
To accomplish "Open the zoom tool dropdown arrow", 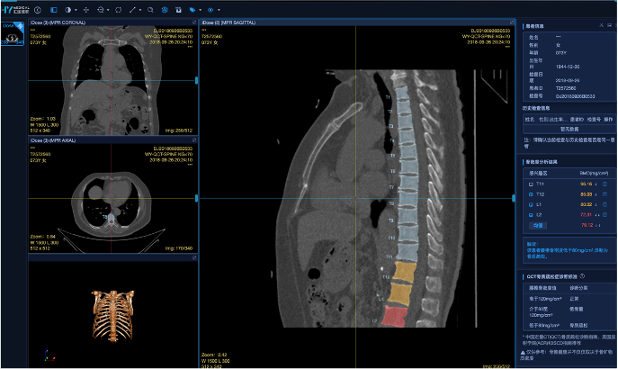I will pos(108,10).
